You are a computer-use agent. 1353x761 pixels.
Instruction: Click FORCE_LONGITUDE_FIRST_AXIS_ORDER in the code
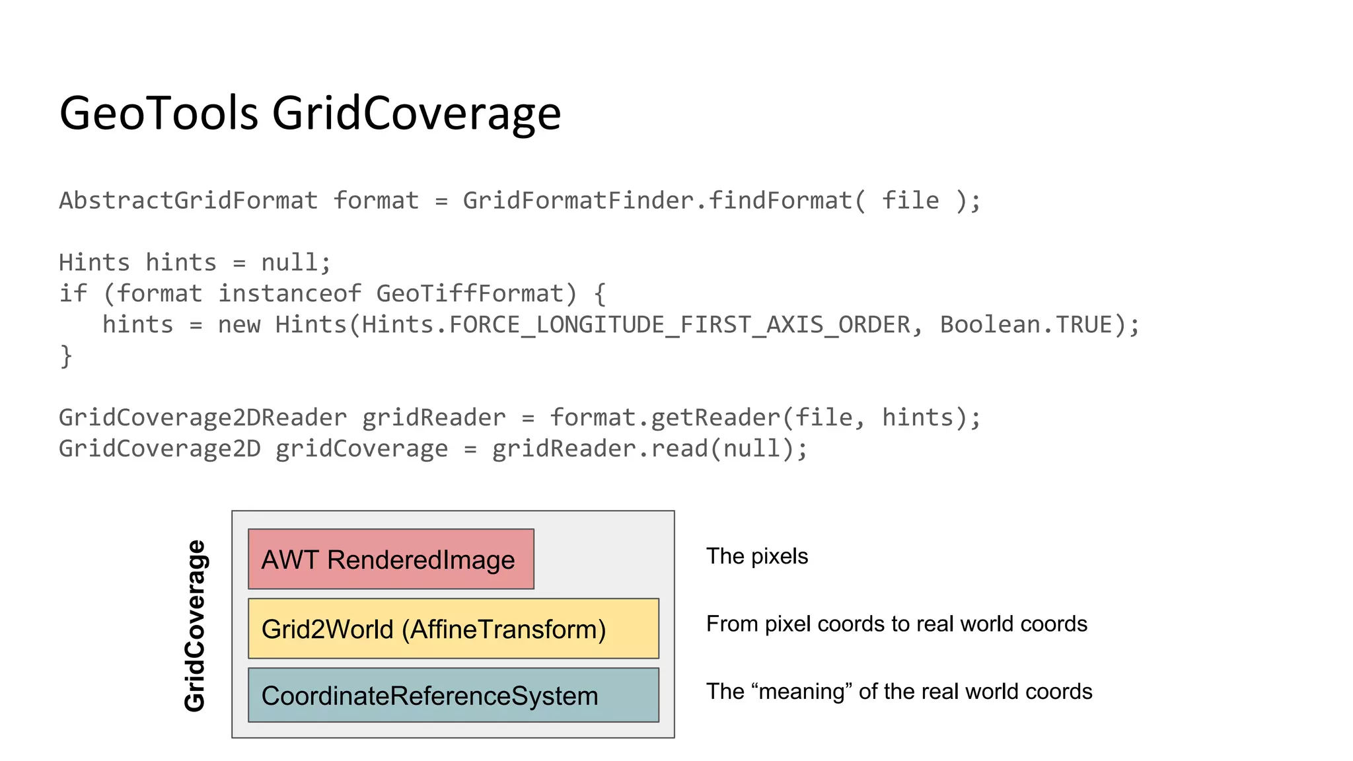[x=679, y=325]
